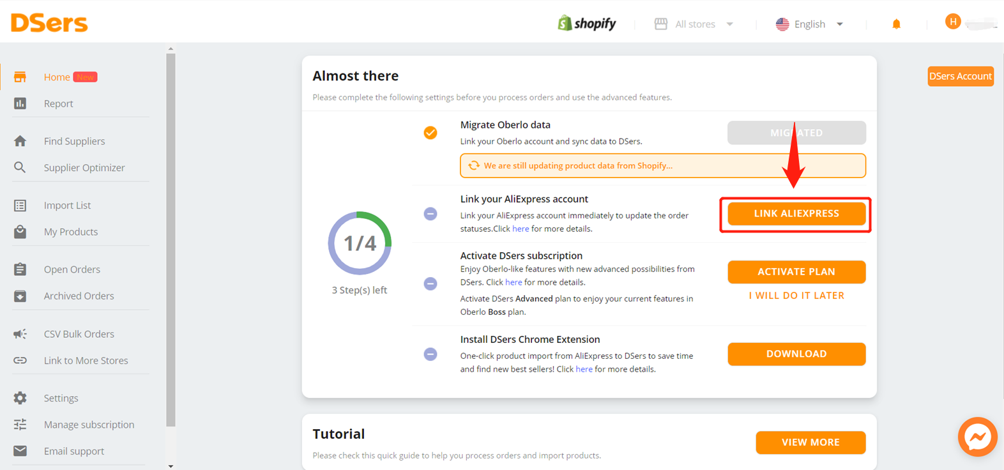
Task: Click the ACTIVATE PLAN button
Action: tap(796, 272)
